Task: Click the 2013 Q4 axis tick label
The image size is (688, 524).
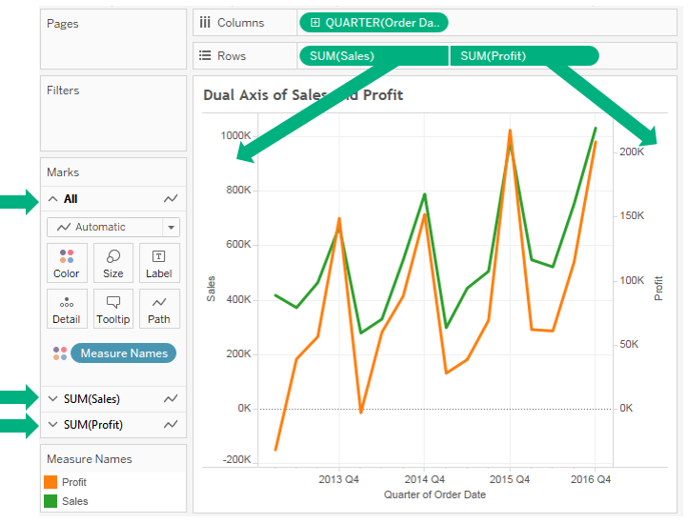Action: pyautogui.click(x=338, y=479)
